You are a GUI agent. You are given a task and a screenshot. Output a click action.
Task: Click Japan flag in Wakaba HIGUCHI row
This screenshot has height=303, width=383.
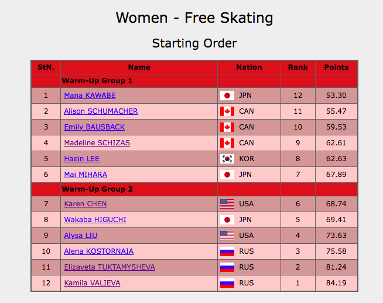tap(227, 220)
